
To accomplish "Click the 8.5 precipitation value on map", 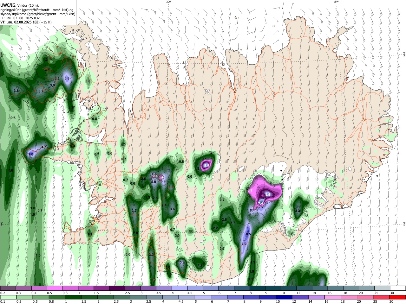I will [248, 234].
